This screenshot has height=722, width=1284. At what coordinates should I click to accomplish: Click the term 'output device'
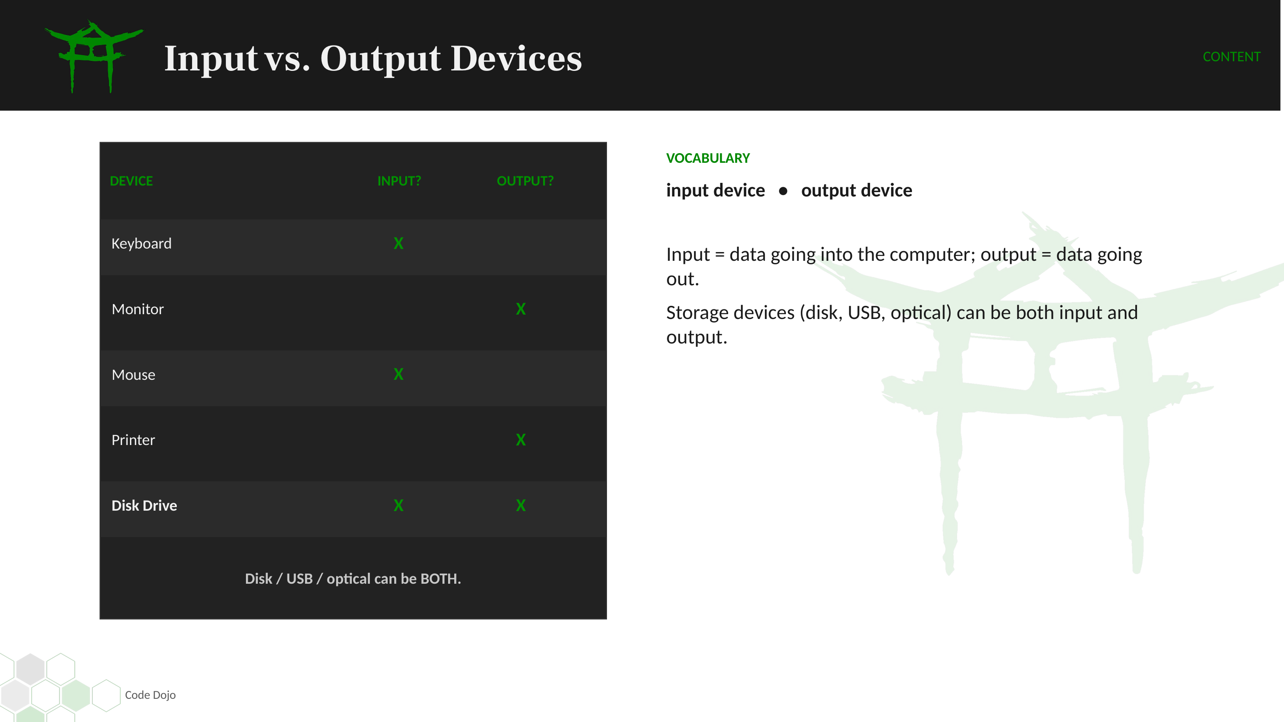(856, 190)
